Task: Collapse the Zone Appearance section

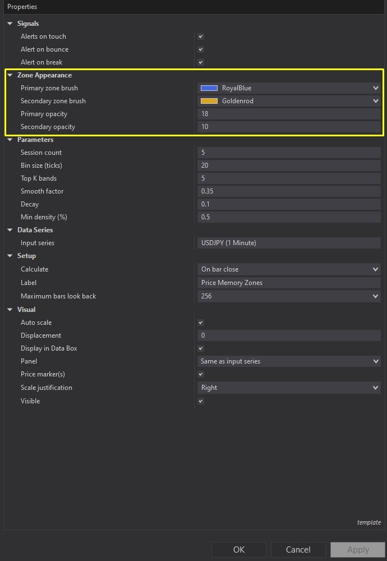Action: click(10, 75)
